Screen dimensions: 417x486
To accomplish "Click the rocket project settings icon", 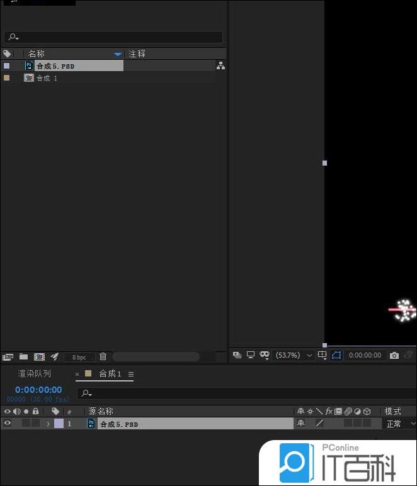I will [55, 357].
